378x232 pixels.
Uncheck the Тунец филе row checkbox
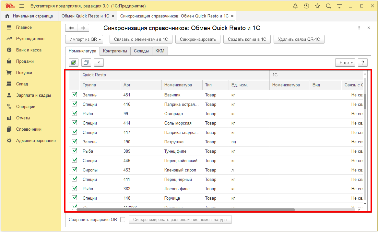tap(75, 151)
